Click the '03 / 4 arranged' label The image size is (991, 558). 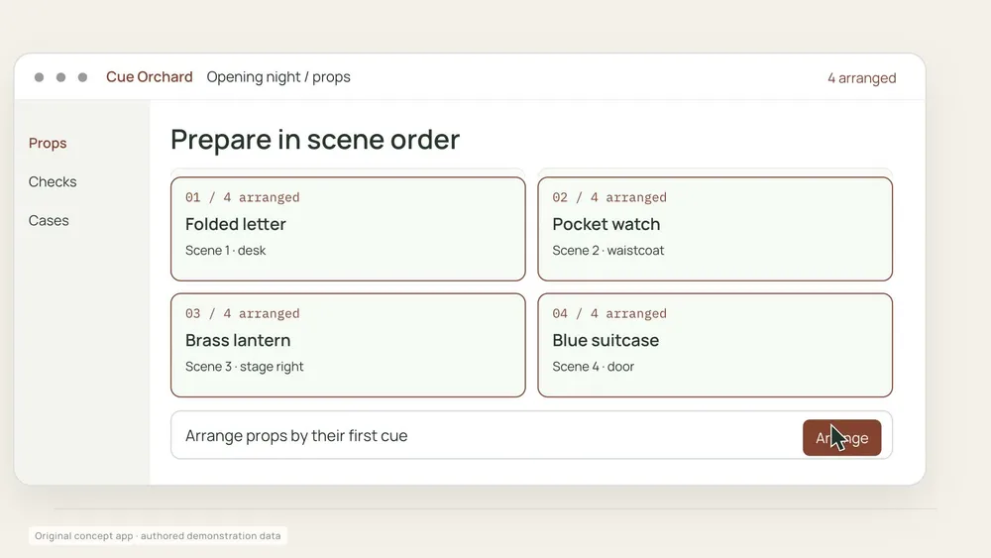tap(242, 313)
